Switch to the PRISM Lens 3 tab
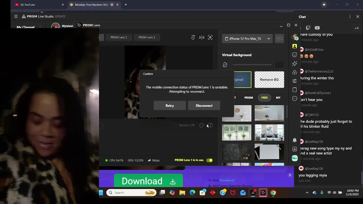The width and height of the screenshot is (363, 204). [147, 37]
